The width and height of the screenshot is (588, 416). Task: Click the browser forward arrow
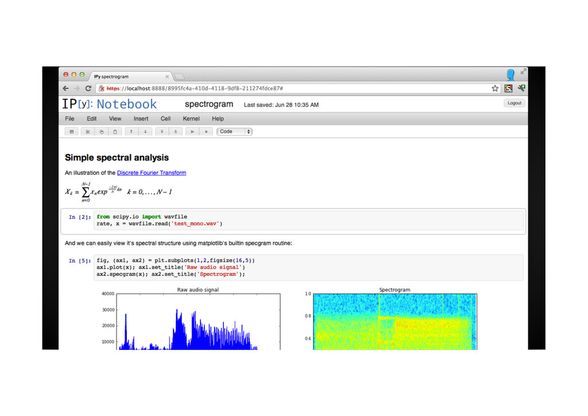(77, 88)
